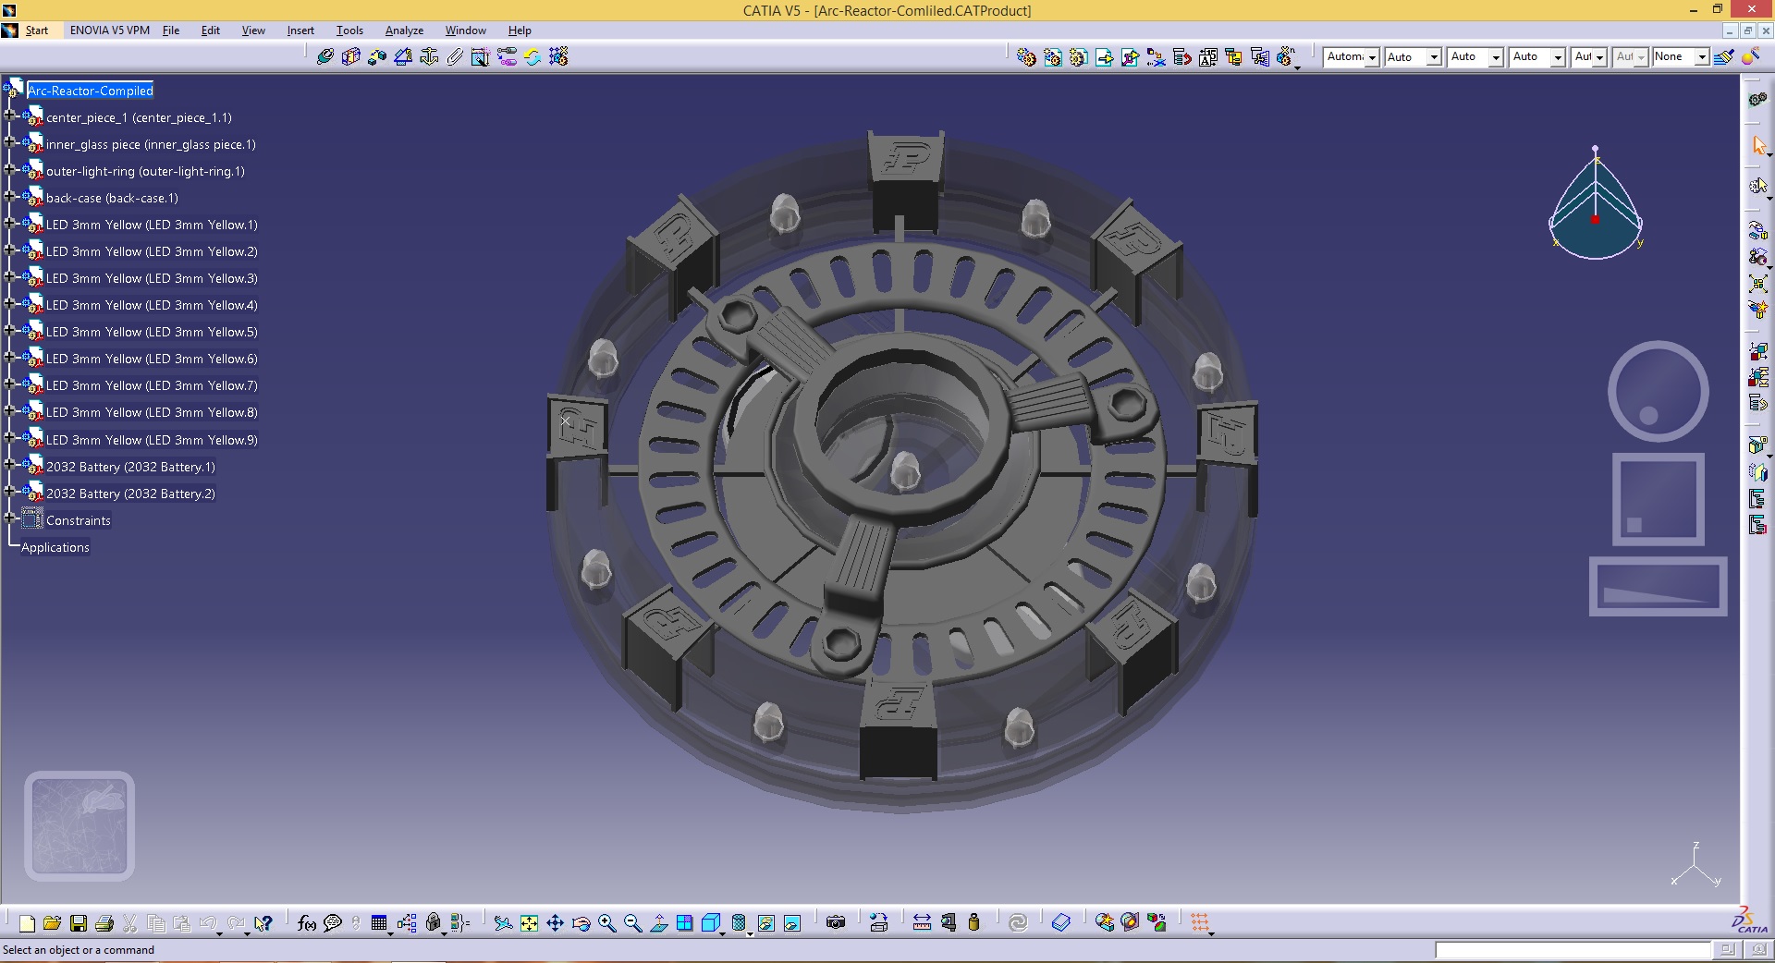Viewport: 1775px width, 963px height.
Task: Click the Normal View icon
Action: click(659, 922)
